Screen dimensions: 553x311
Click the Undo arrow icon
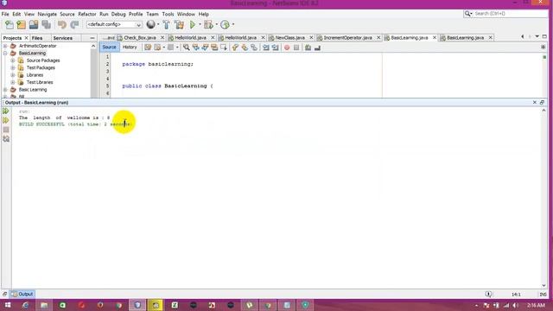pos(62,25)
